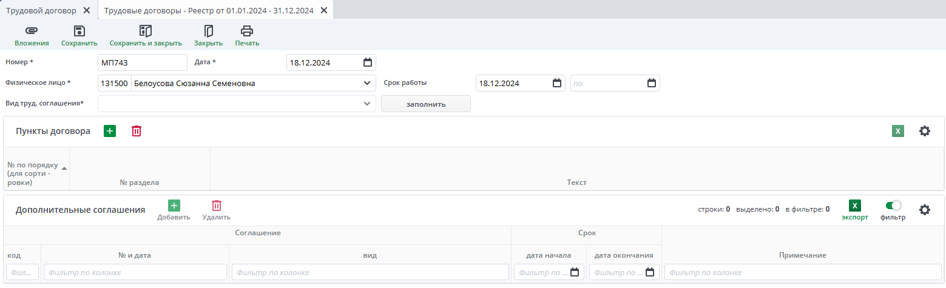Switch to the Трудовые договоры - Реестр tab
Screen dimensions: 946x288
[x=209, y=10]
